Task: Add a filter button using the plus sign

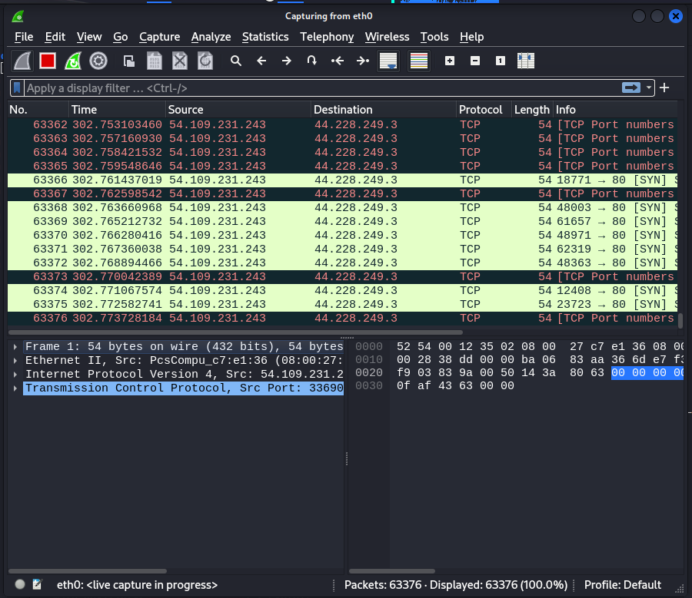Action: point(664,88)
